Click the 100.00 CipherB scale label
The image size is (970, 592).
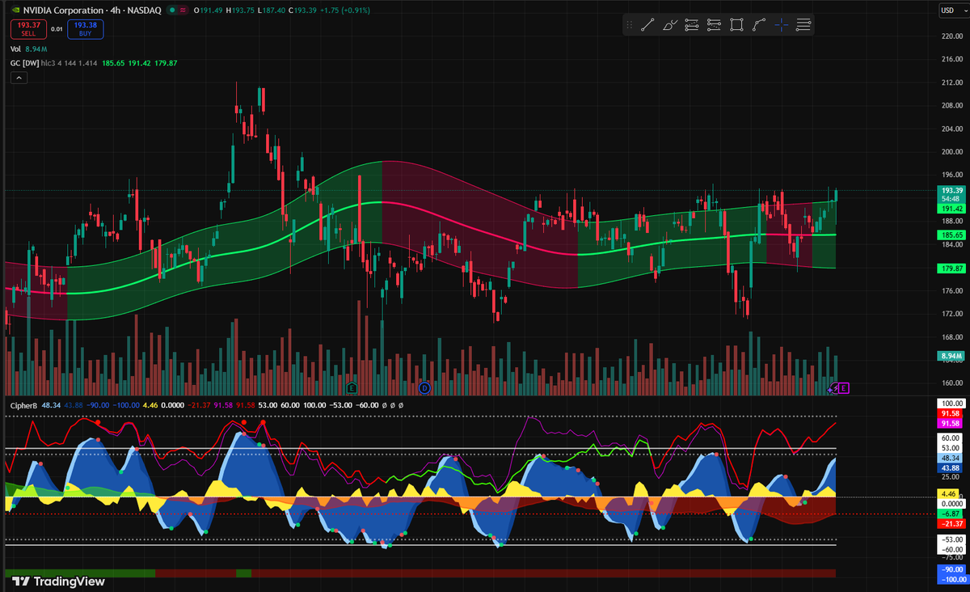(951, 403)
